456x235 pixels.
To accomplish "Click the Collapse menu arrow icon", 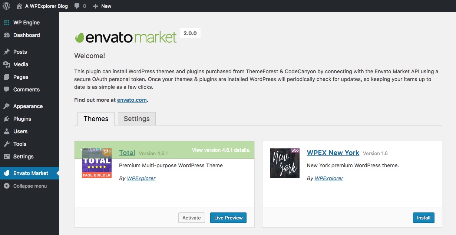I will [x=6, y=186].
